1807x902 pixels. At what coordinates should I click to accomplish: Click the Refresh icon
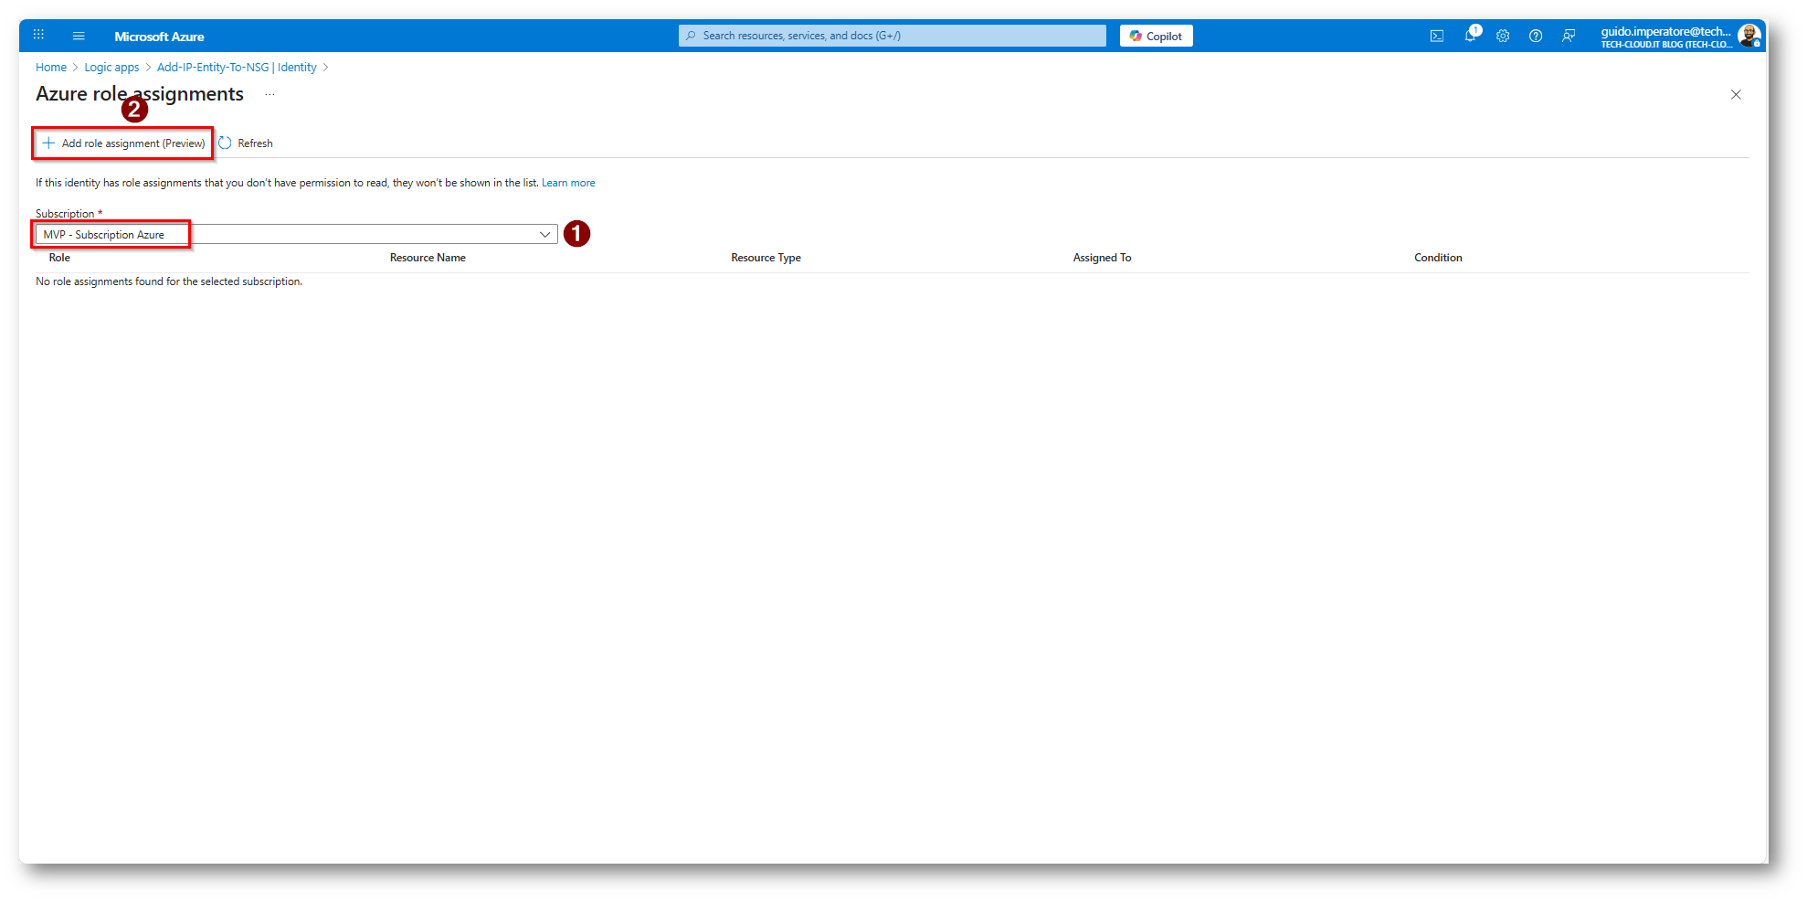click(x=225, y=143)
